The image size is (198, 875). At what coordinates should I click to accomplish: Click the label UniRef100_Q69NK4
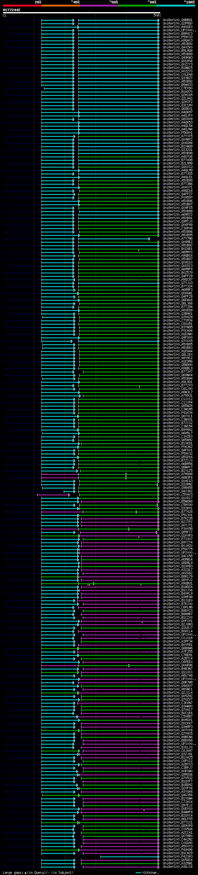178,375
